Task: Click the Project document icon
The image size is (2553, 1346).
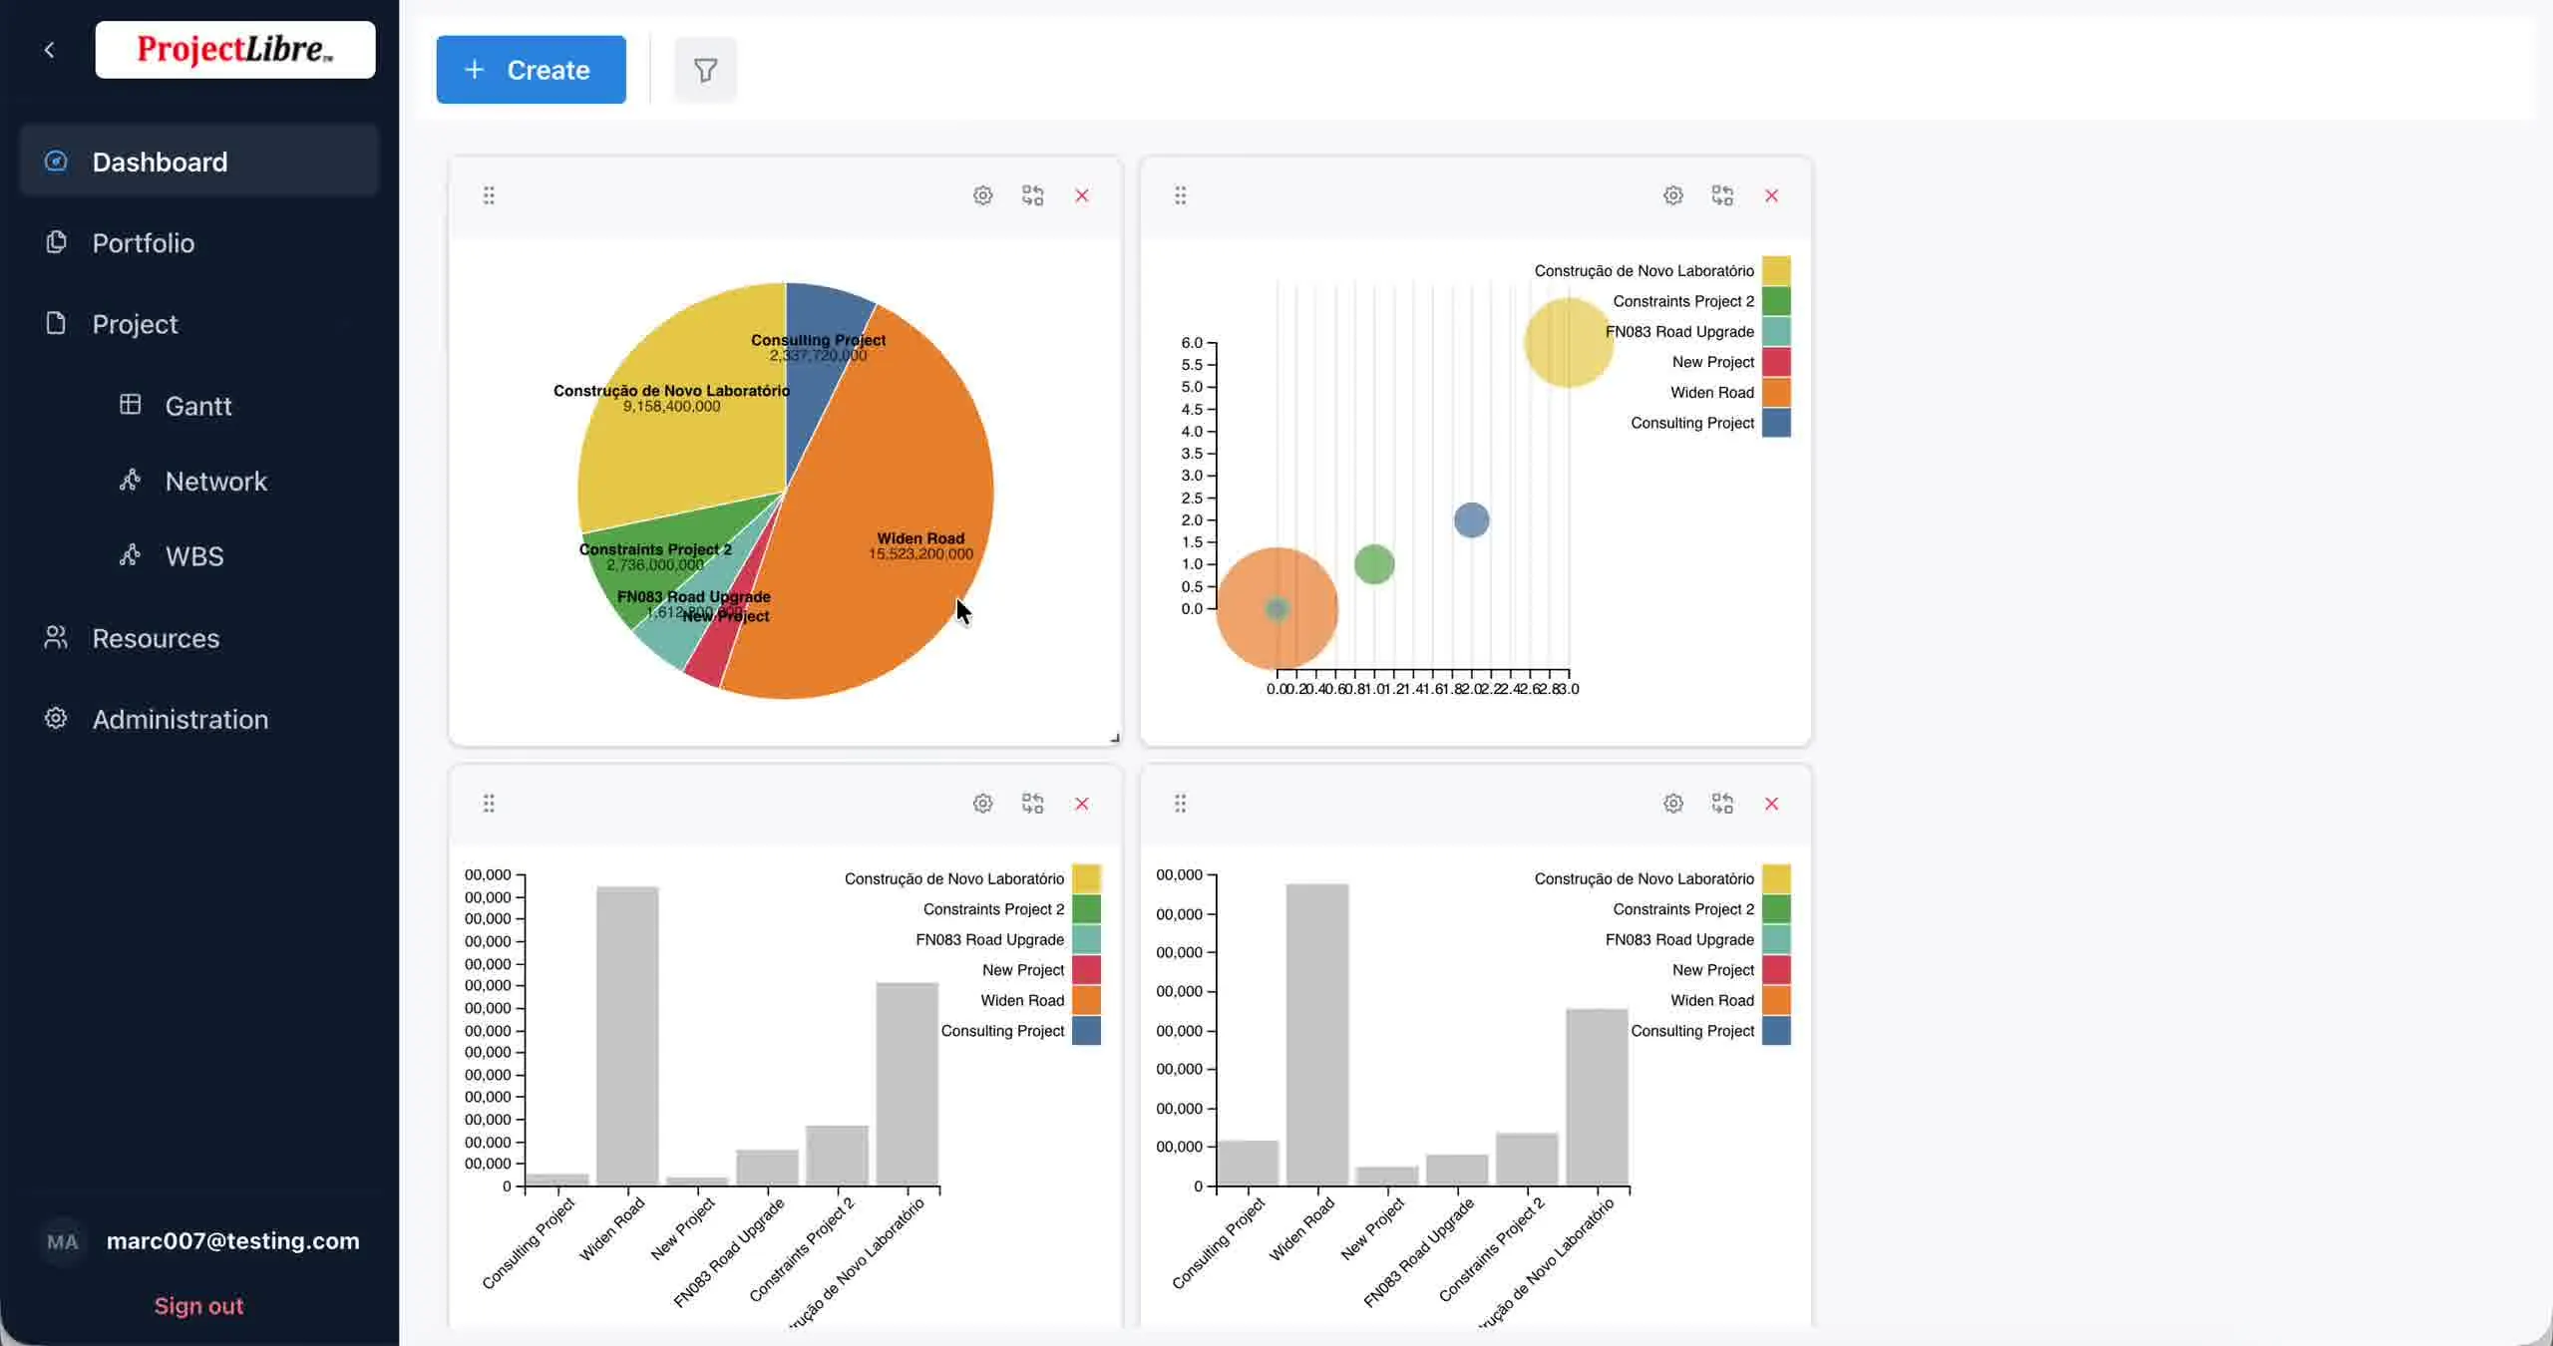Action: coord(56,323)
